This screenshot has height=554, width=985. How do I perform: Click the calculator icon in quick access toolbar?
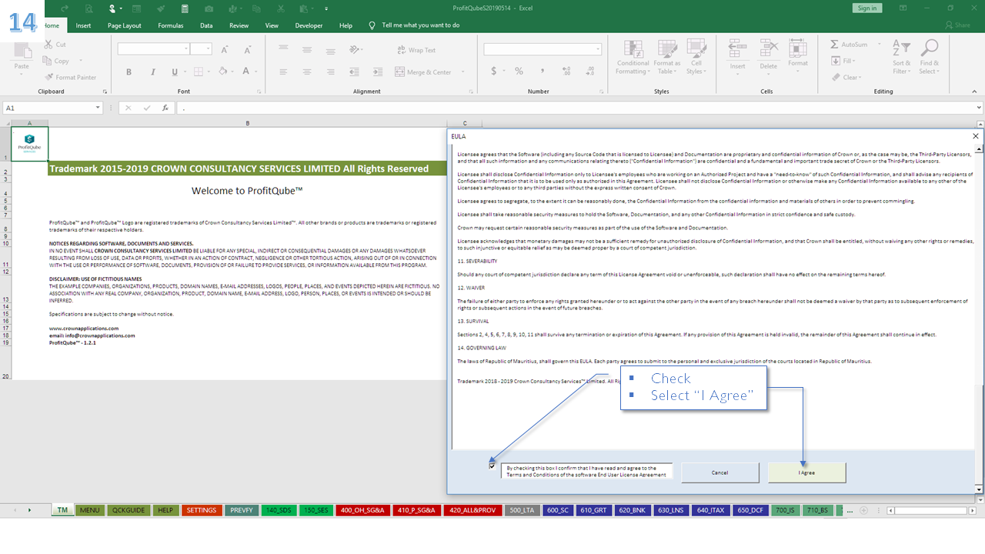coord(185,8)
